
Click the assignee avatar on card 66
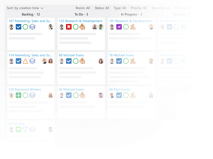(101, 95)
